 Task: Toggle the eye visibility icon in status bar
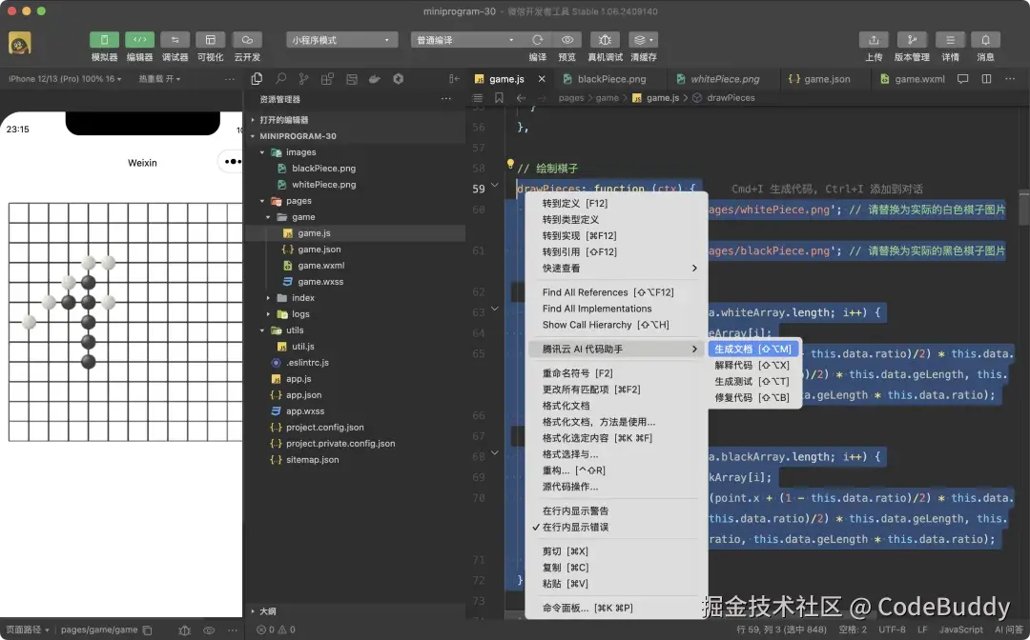[x=209, y=630]
